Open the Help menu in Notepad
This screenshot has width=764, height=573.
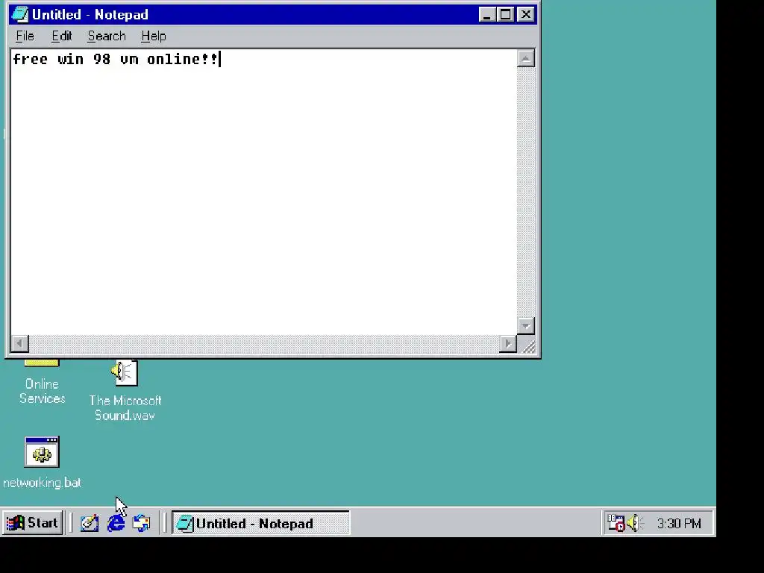(x=154, y=36)
